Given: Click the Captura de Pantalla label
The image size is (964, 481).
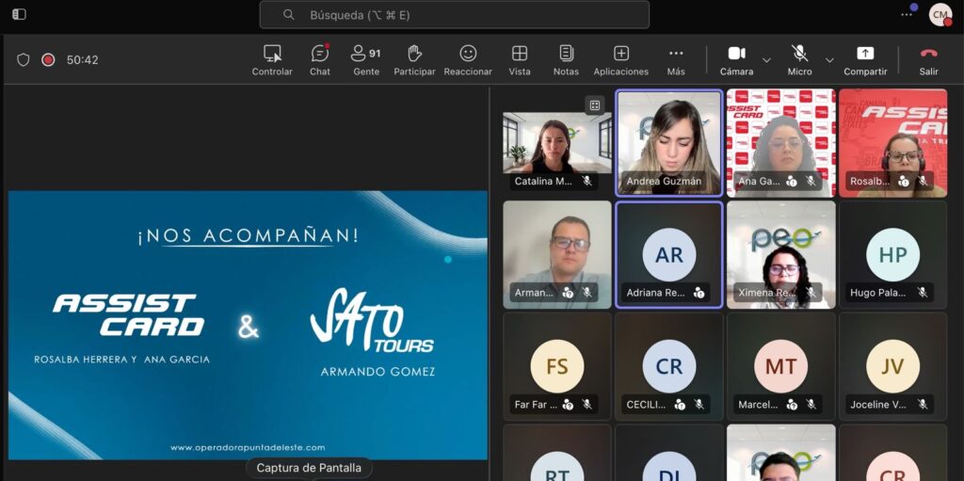Looking at the screenshot, I should [309, 468].
